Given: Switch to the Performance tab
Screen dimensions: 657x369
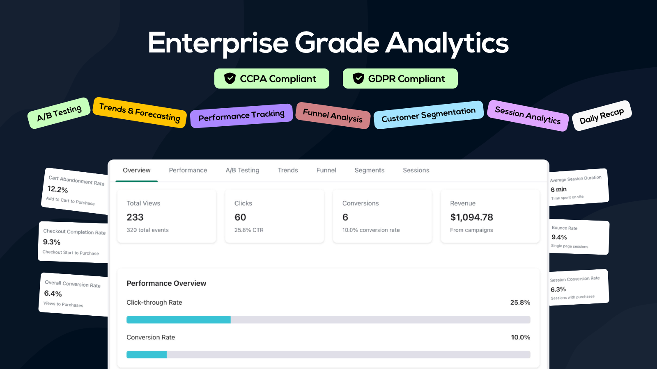Looking at the screenshot, I should 188,170.
